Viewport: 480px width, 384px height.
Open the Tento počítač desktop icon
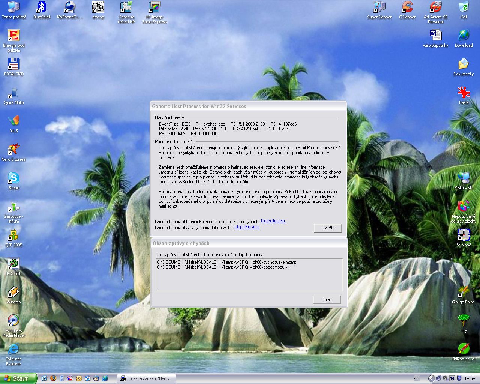click(x=14, y=10)
